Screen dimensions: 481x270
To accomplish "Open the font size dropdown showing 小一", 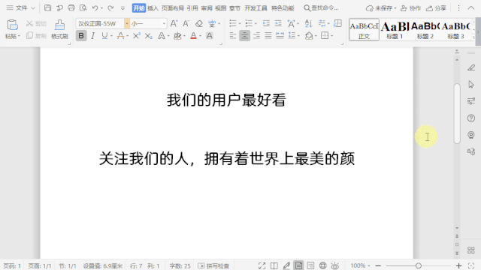I will point(164,23).
